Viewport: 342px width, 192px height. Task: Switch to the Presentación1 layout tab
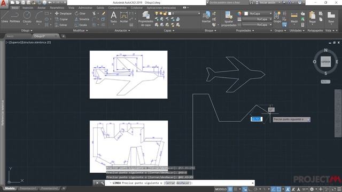[28, 188]
